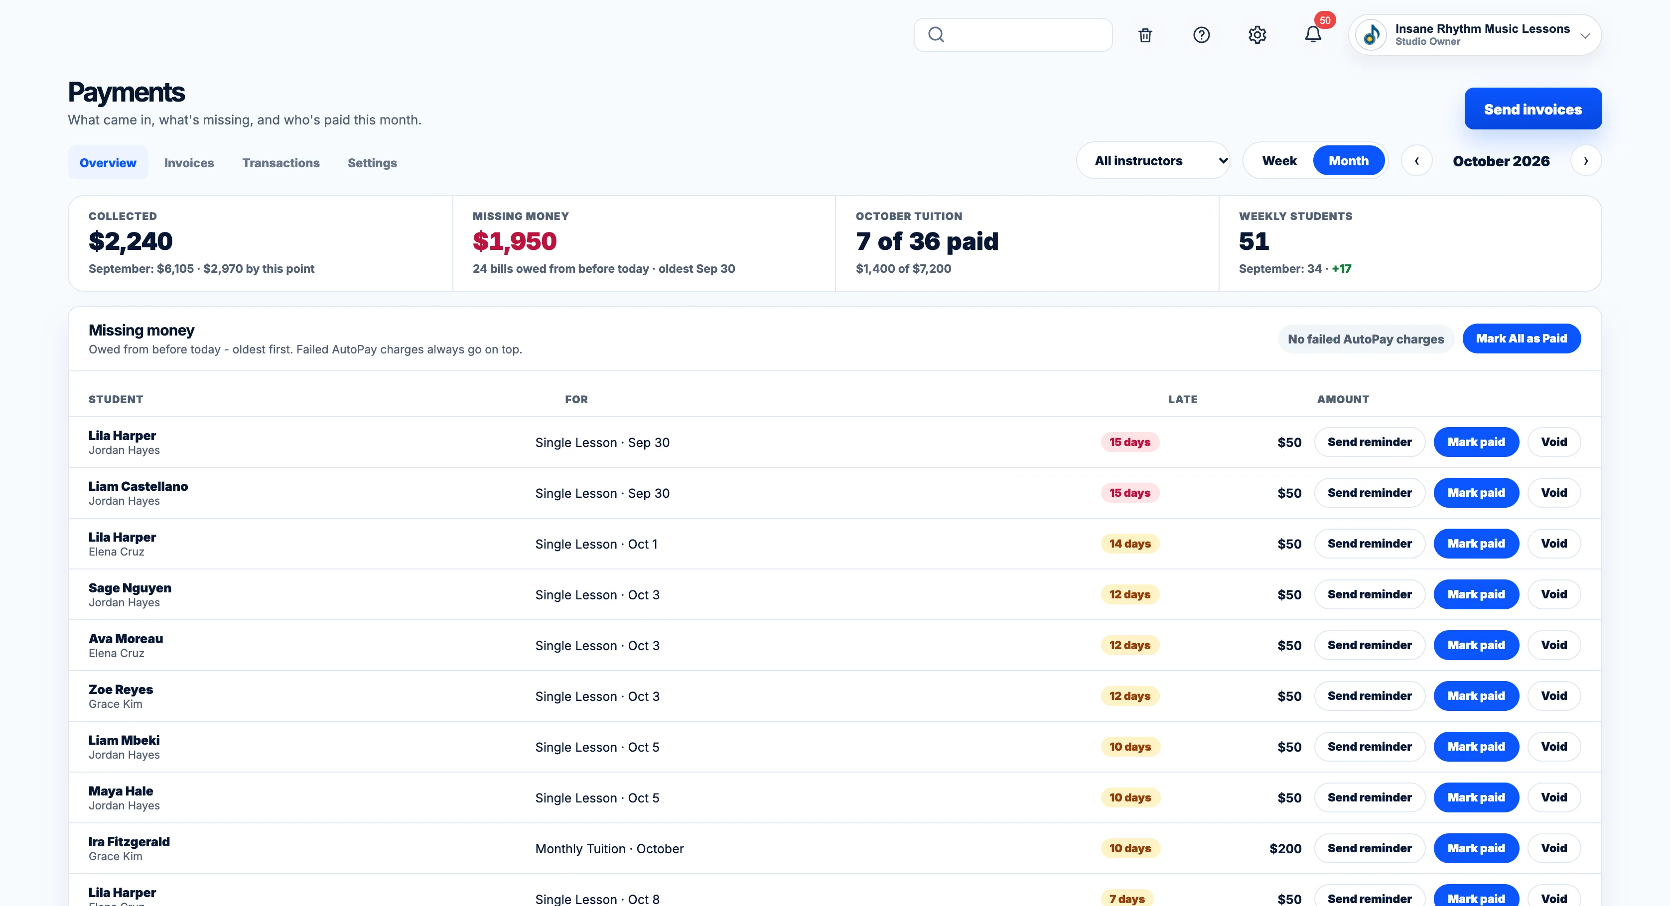Void Lila Harper's Oct 1 lesson
Viewport: 1670px width, 906px height.
coord(1553,544)
